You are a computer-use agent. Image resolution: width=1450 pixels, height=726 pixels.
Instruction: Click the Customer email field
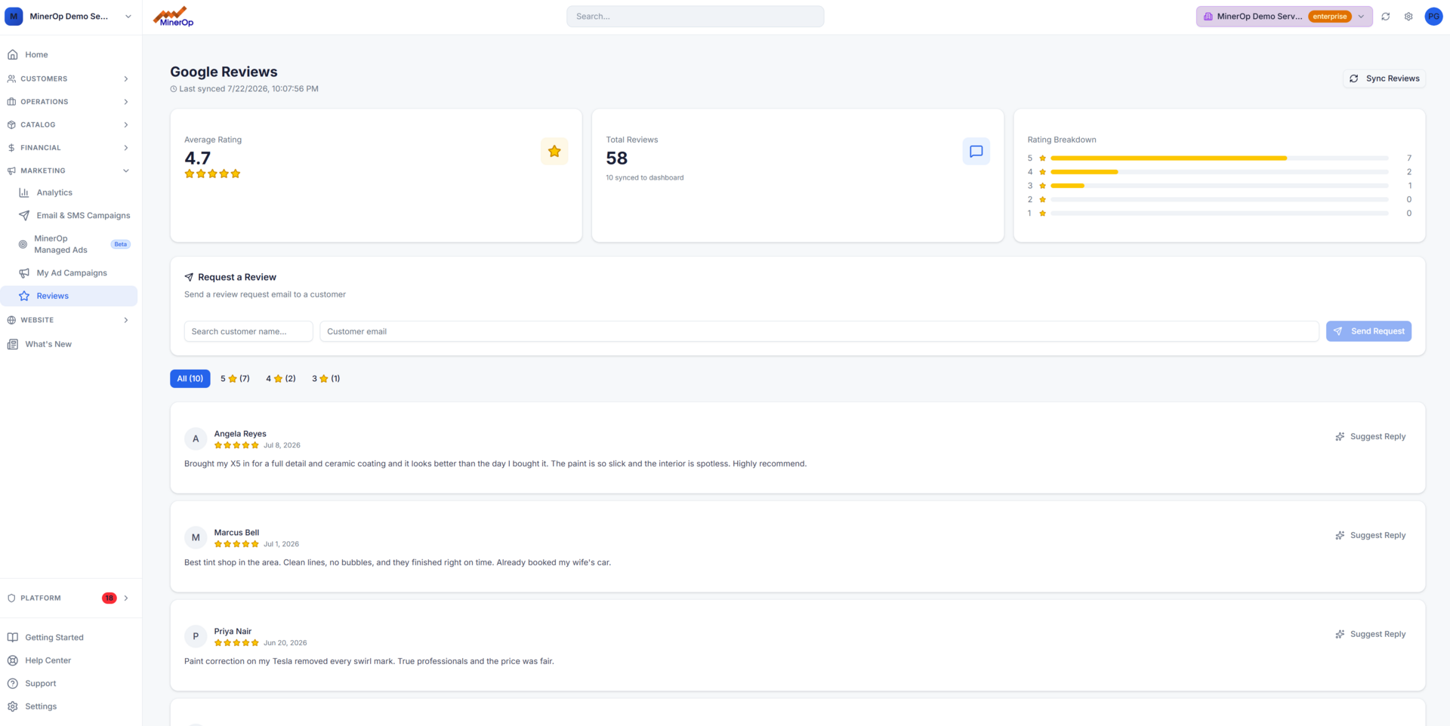click(x=819, y=331)
